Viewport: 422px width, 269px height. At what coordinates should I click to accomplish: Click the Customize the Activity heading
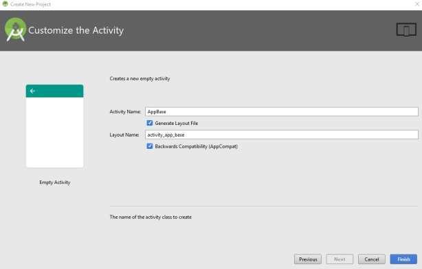[x=76, y=30]
